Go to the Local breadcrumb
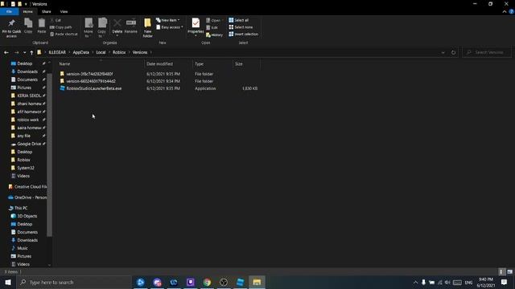This screenshot has height=289, width=515. point(101,52)
